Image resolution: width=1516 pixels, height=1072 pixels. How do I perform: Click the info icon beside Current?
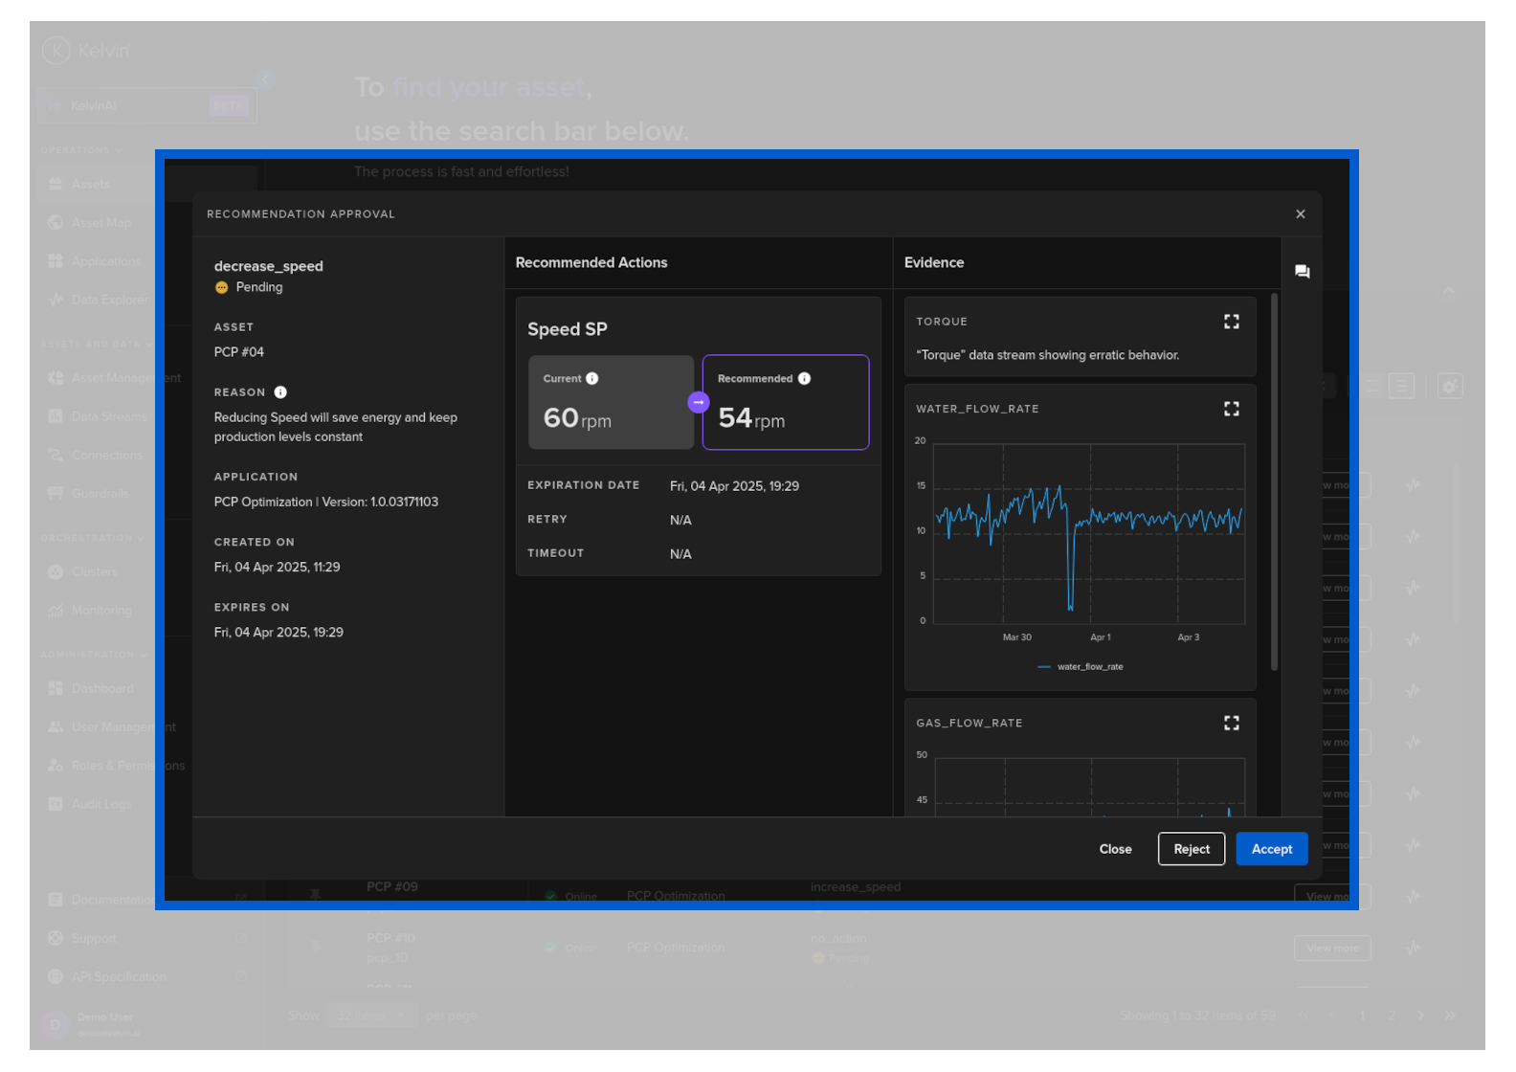592,379
